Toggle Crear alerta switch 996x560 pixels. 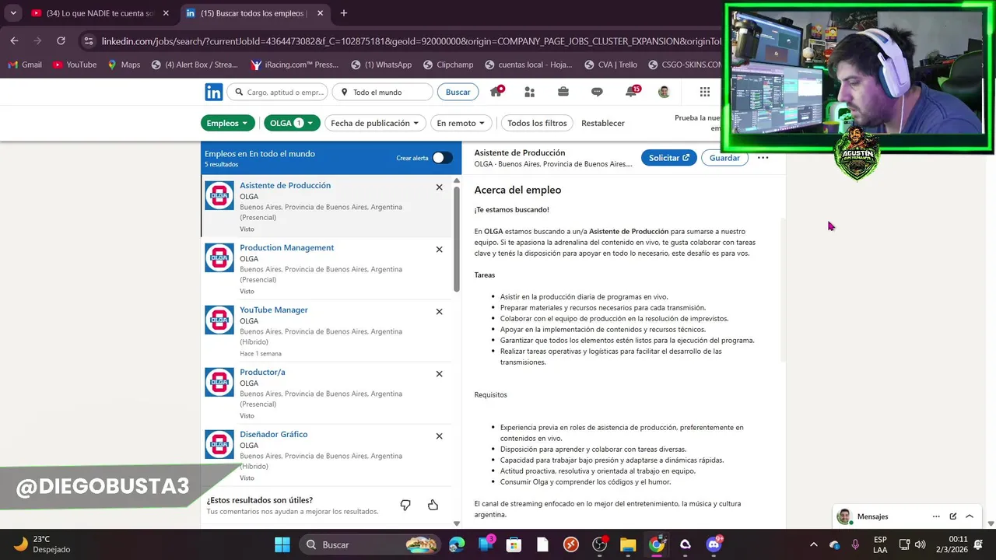coord(442,158)
